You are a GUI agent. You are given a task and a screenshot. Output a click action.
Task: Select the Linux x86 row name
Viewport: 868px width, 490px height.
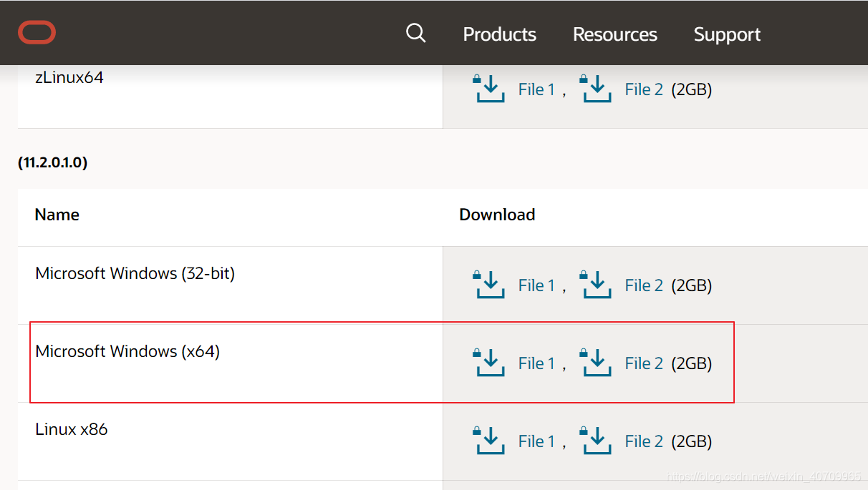[72, 429]
